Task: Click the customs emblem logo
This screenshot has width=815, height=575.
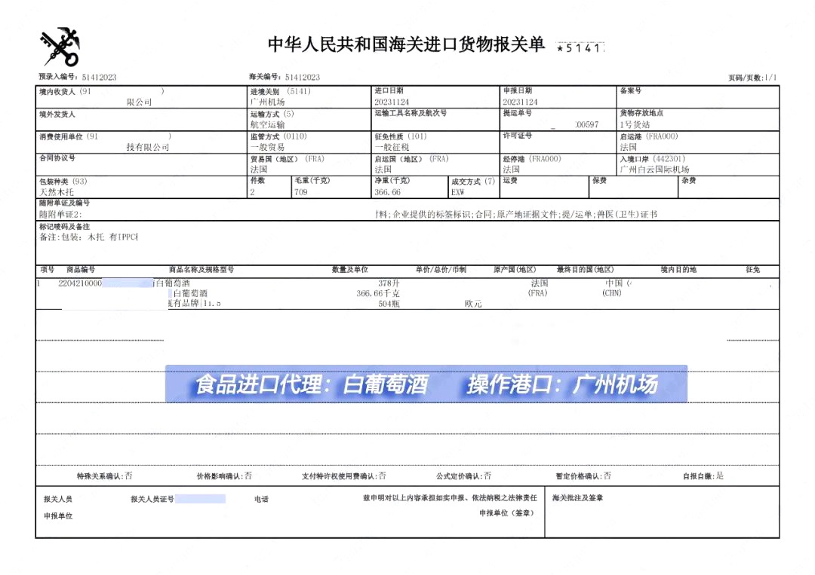Action: coord(59,45)
